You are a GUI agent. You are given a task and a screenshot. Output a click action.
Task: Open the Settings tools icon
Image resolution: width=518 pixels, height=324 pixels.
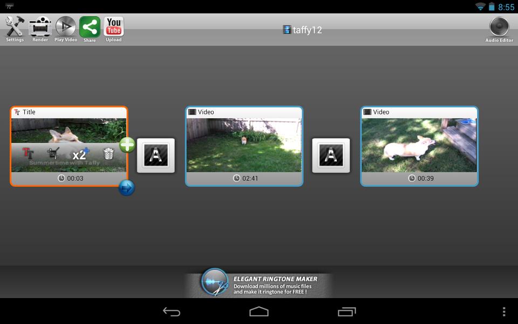point(15,29)
